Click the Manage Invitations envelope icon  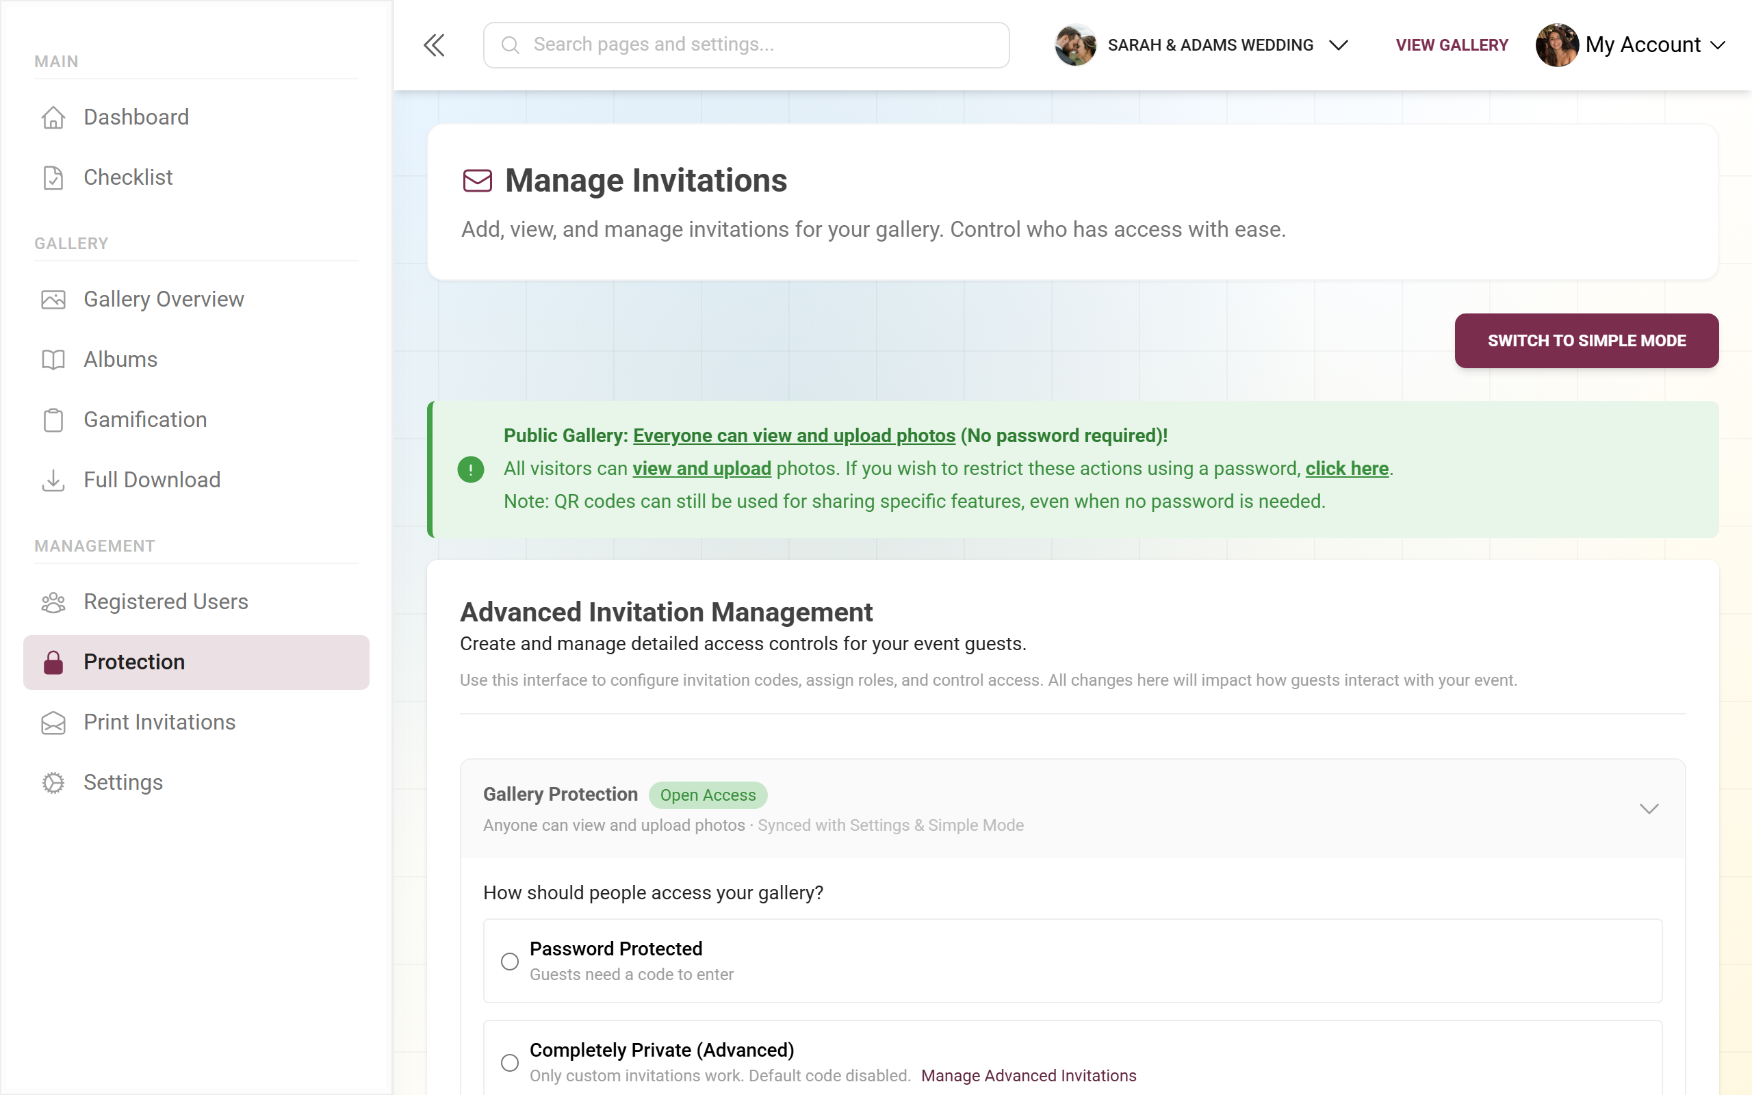[x=477, y=180]
